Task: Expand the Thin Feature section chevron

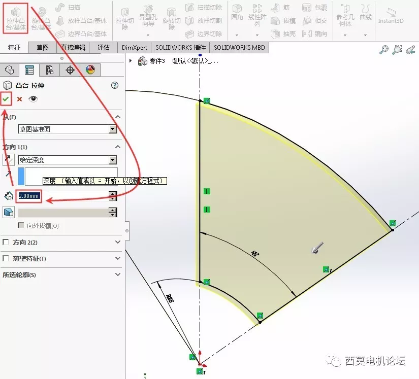Action: (x=118, y=258)
